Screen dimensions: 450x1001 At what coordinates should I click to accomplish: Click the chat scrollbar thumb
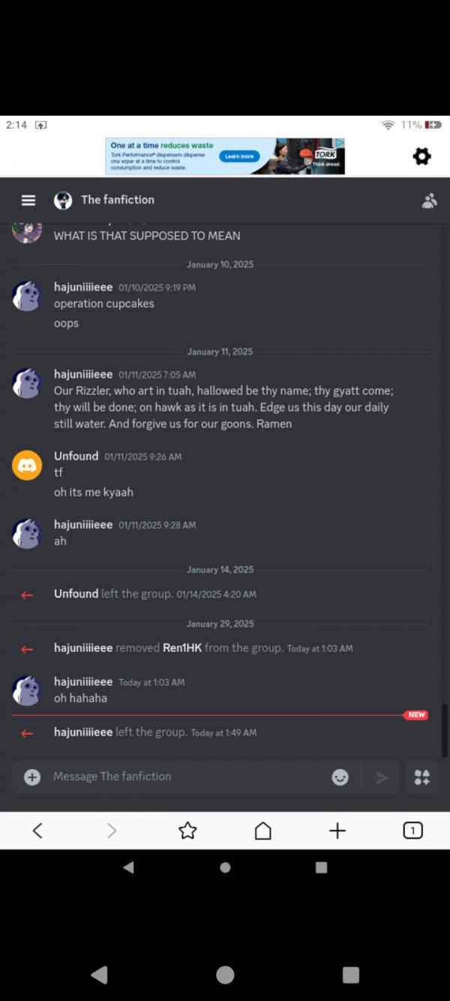pos(444,729)
